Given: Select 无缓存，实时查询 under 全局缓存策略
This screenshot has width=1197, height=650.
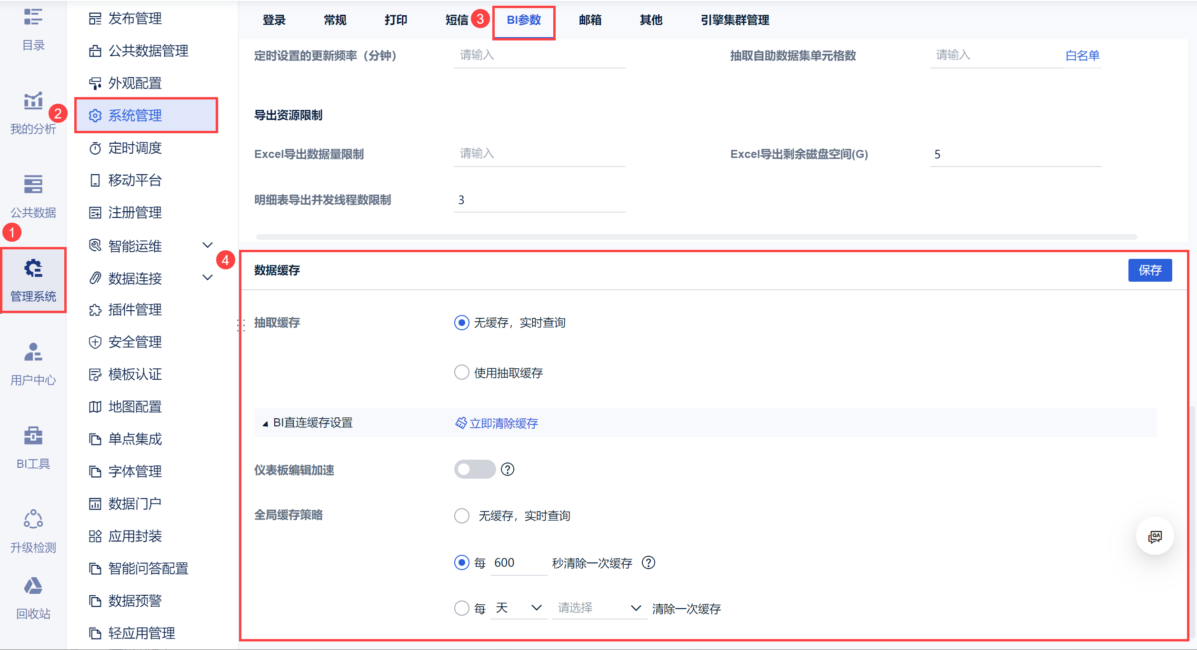Looking at the screenshot, I should coord(461,515).
